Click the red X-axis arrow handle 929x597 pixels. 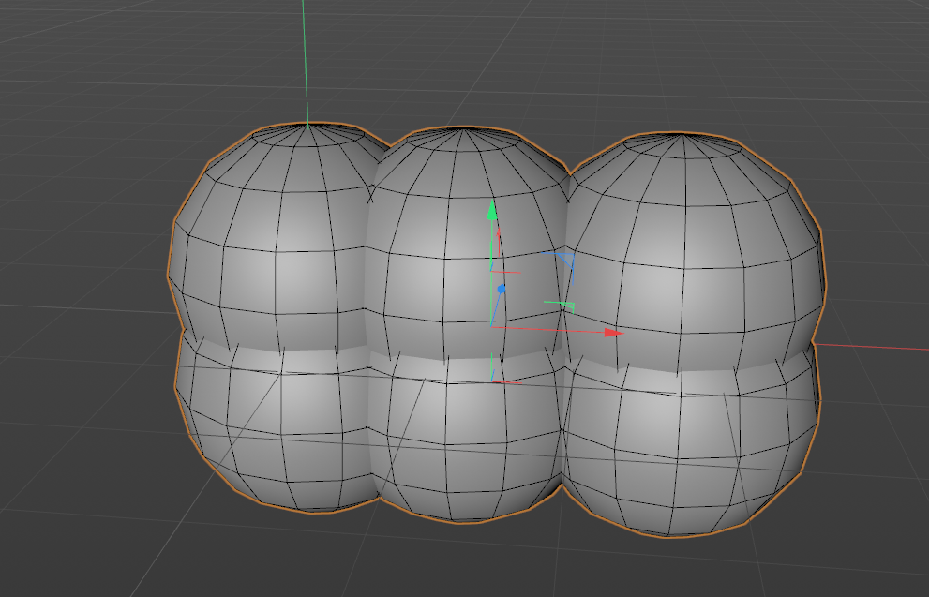pyautogui.click(x=614, y=333)
